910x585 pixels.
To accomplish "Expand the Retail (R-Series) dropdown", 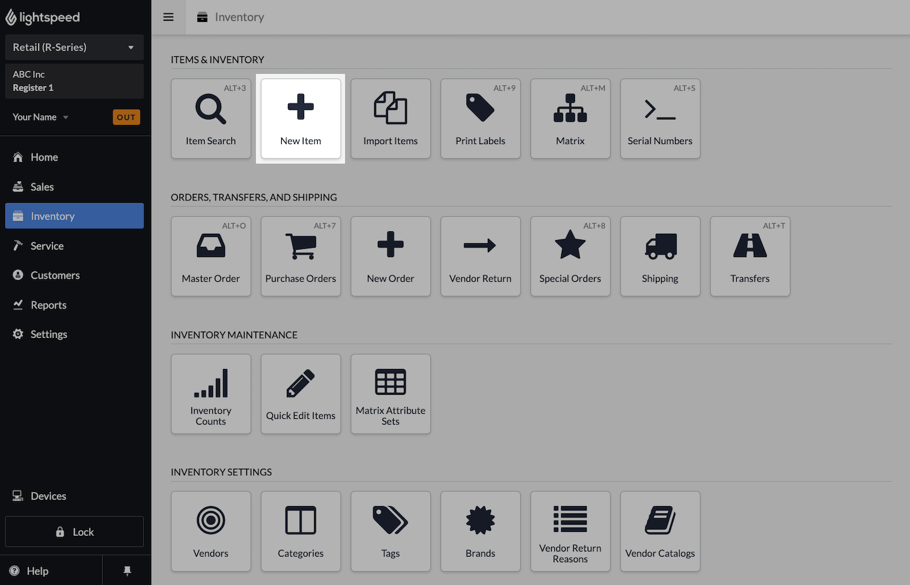I will (x=74, y=47).
